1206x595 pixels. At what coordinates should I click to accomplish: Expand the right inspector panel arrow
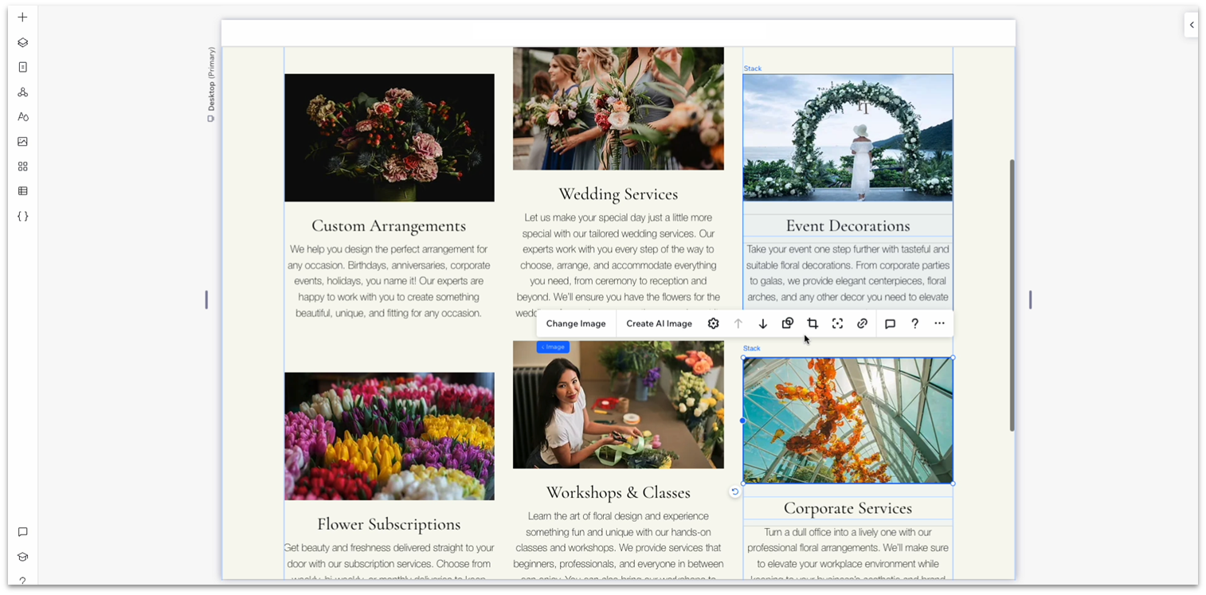(x=1191, y=25)
